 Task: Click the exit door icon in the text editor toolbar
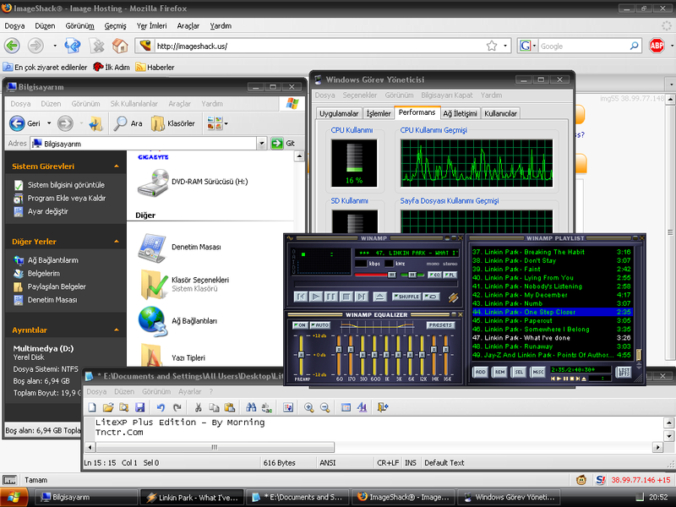383,407
